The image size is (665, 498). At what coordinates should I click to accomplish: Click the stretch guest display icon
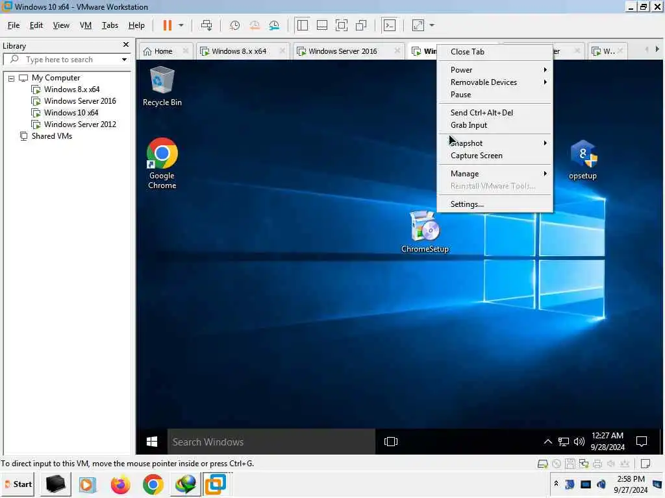(x=418, y=25)
